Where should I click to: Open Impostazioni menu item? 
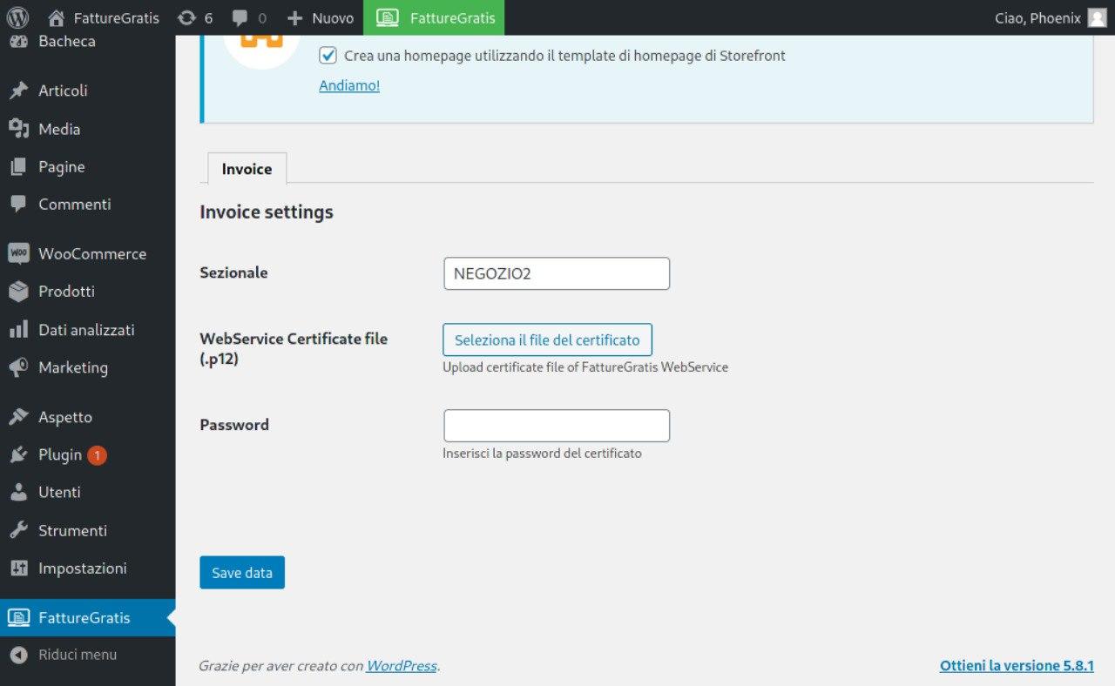[87, 568]
